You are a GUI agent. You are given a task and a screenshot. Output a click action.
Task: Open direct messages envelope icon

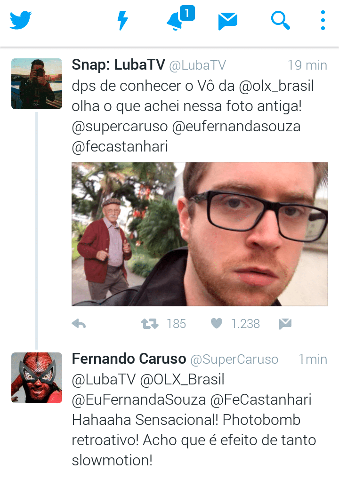[228, 21]
